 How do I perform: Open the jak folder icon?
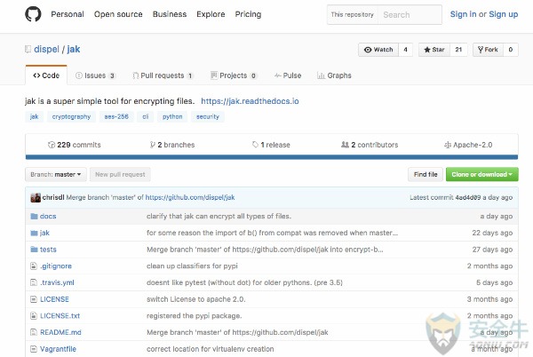[34, 233]
